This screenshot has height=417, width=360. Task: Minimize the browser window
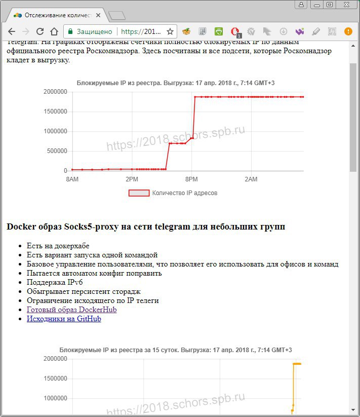[x=316, y=5]
